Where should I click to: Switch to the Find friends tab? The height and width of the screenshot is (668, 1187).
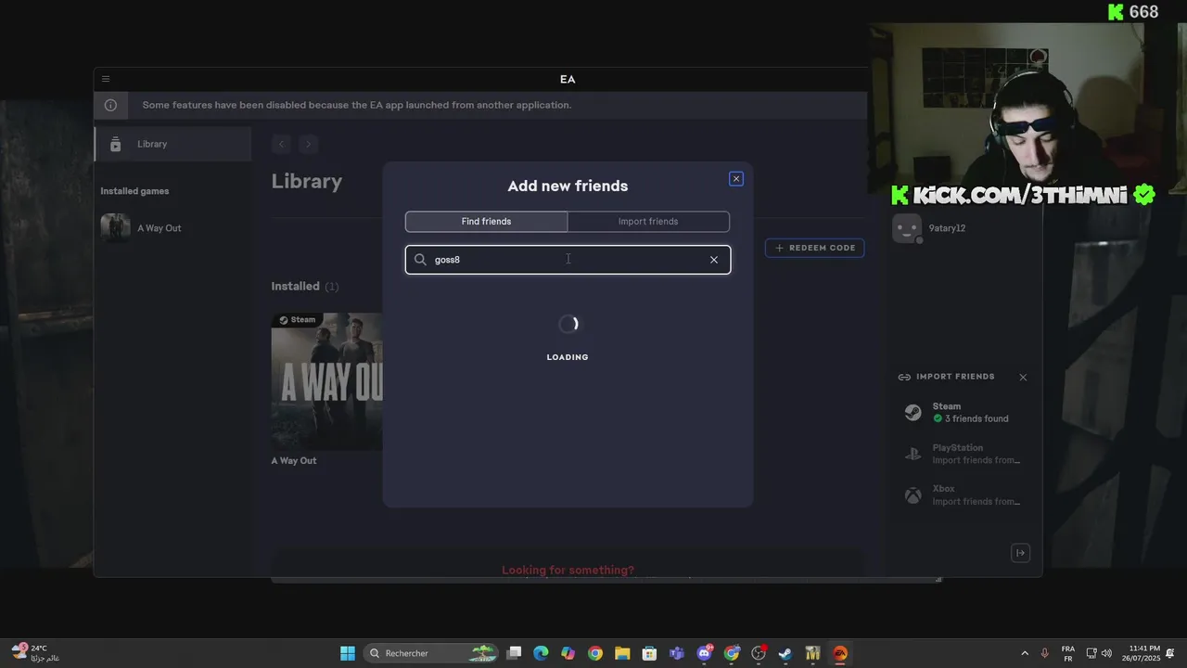pyautogui.click(x=486, y=222)
